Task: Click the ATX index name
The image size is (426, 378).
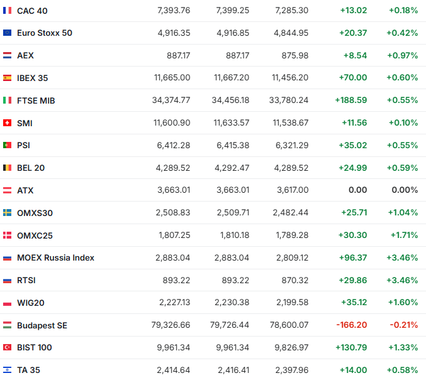Action: point(25,190)
